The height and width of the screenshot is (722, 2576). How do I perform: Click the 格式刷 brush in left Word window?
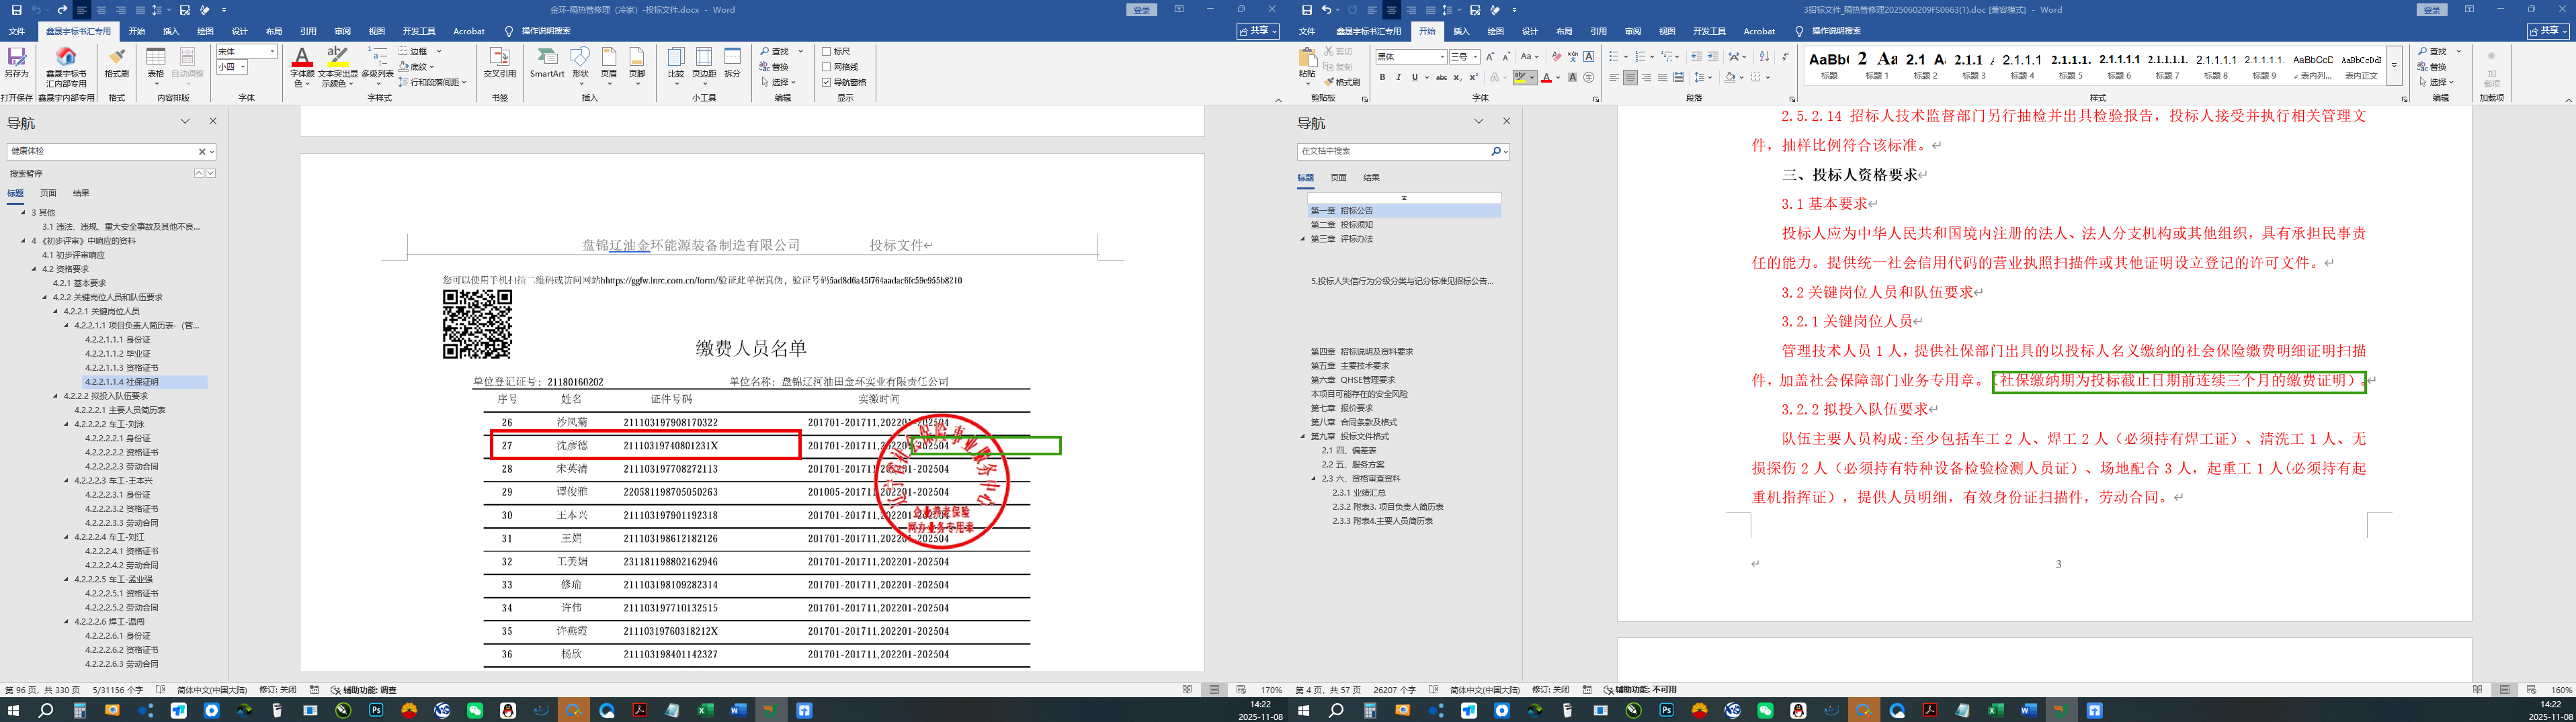117,62
